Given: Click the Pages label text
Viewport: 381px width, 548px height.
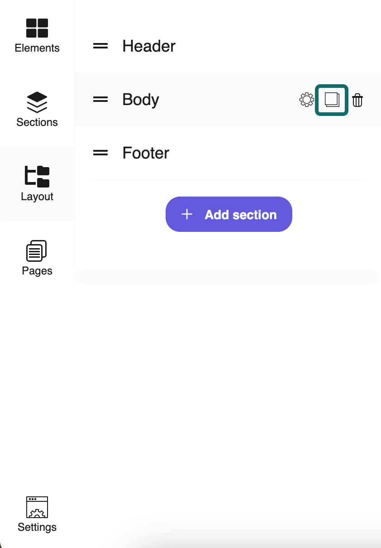Looking at the screenshot, I should pyautogui.click(x=37, y=271).
